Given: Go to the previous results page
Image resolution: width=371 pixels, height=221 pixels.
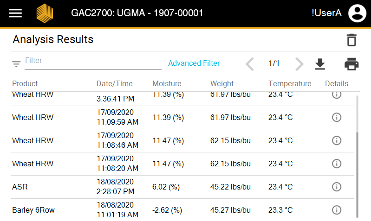Looking at the screenshot, I should click(x=250, y=64).
